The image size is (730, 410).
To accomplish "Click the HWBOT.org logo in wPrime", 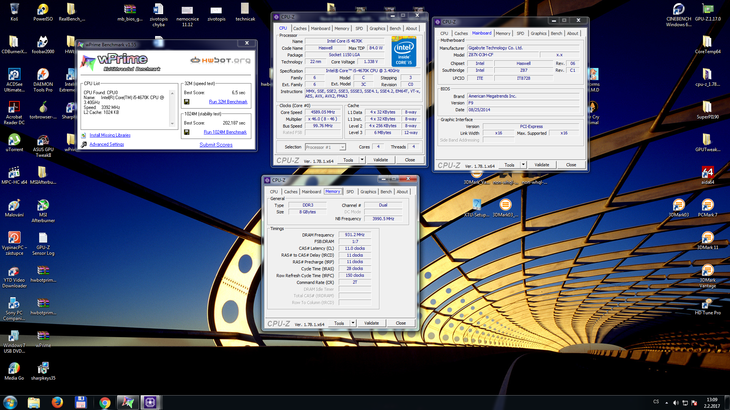I will tap(221, 60).
